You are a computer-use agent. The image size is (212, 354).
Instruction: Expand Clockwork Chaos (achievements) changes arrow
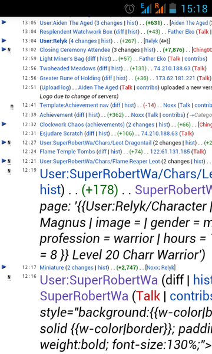[4, 124]
